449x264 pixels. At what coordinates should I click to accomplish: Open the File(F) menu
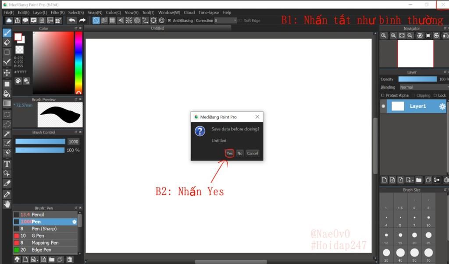9,13
